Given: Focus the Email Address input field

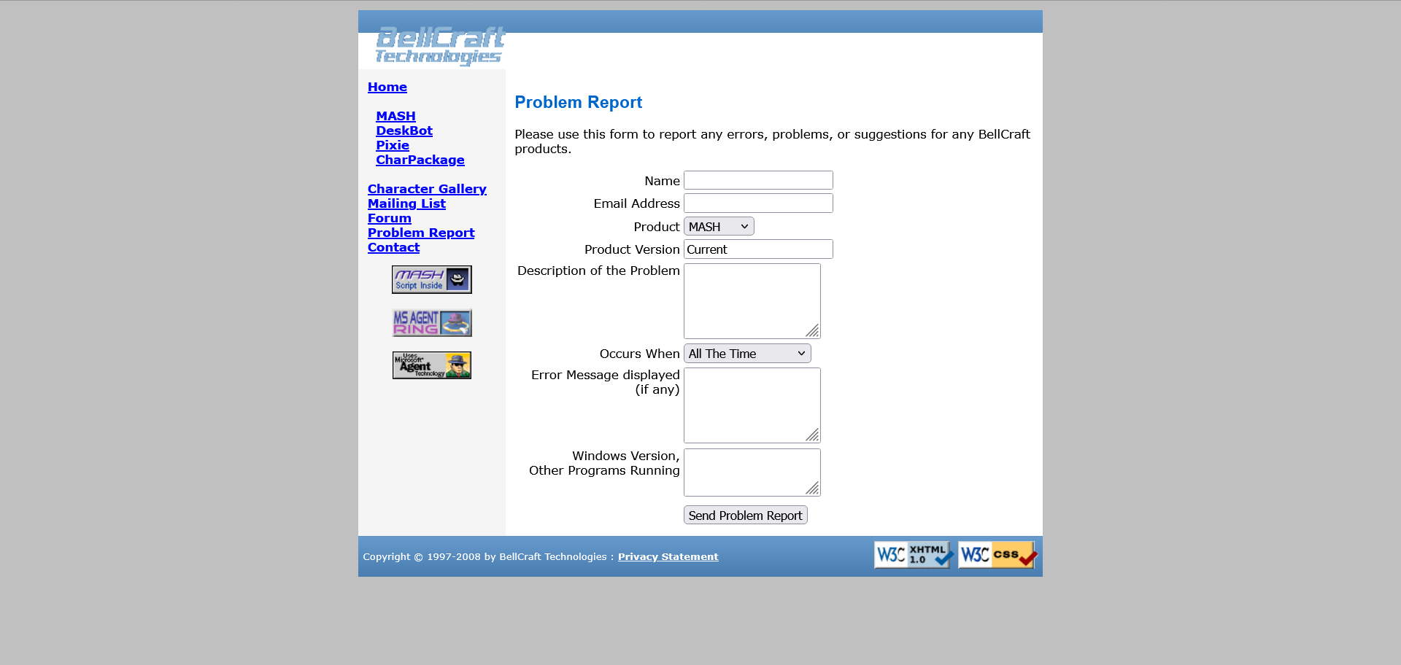Looking at the screenshot, I should (x=757, y=203).
